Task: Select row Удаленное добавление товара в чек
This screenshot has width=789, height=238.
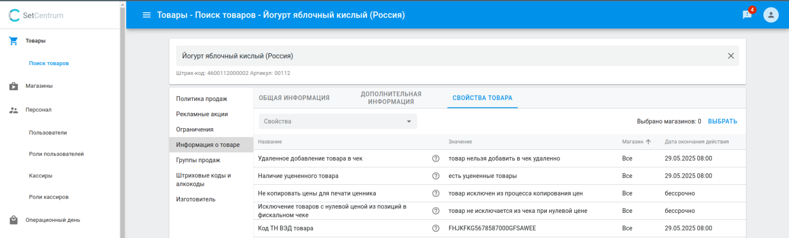Action: click(500, 158)
